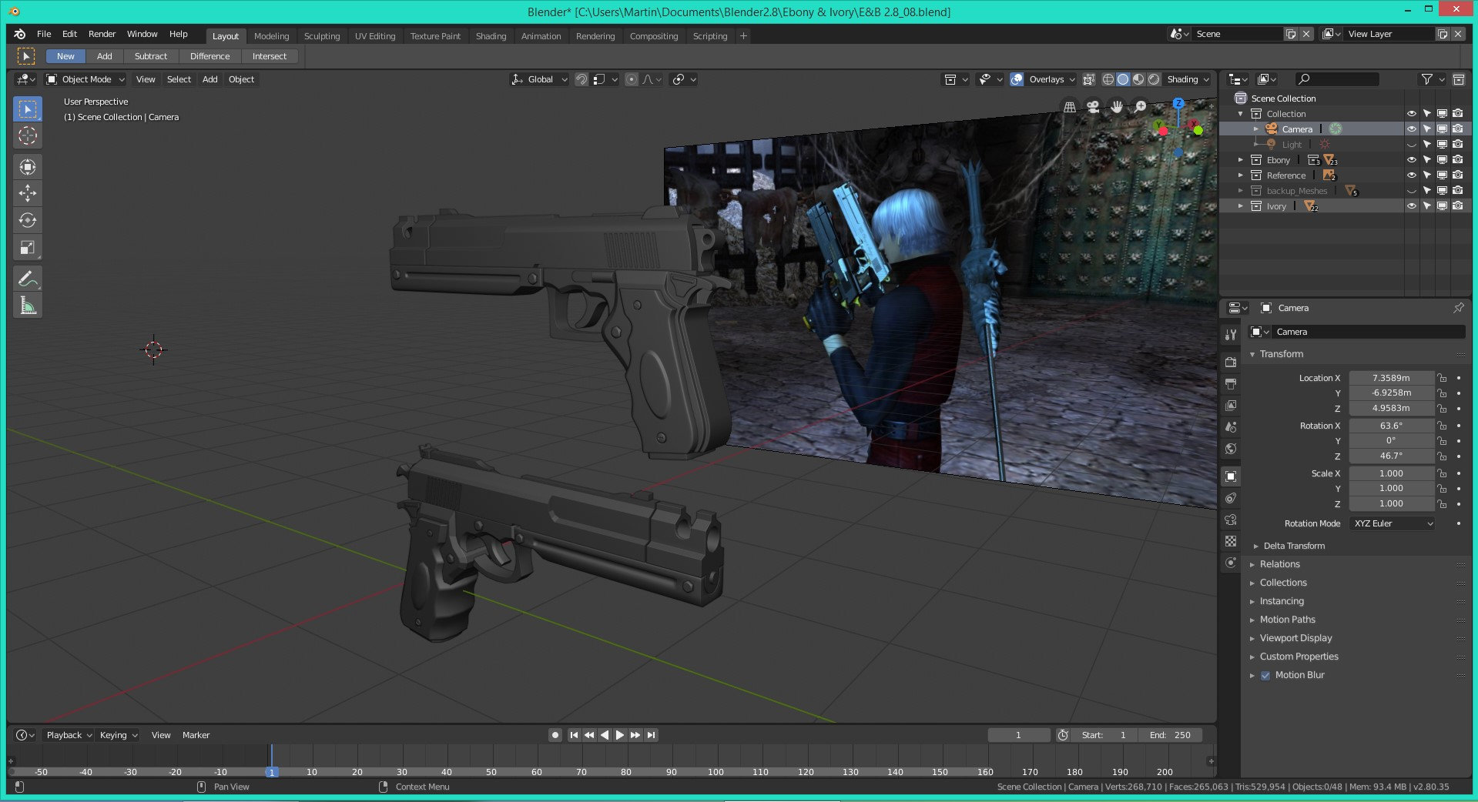This screenshot has width=1478, height=802.
Task: Open the viewport Select menu
Action: [179, 79]
